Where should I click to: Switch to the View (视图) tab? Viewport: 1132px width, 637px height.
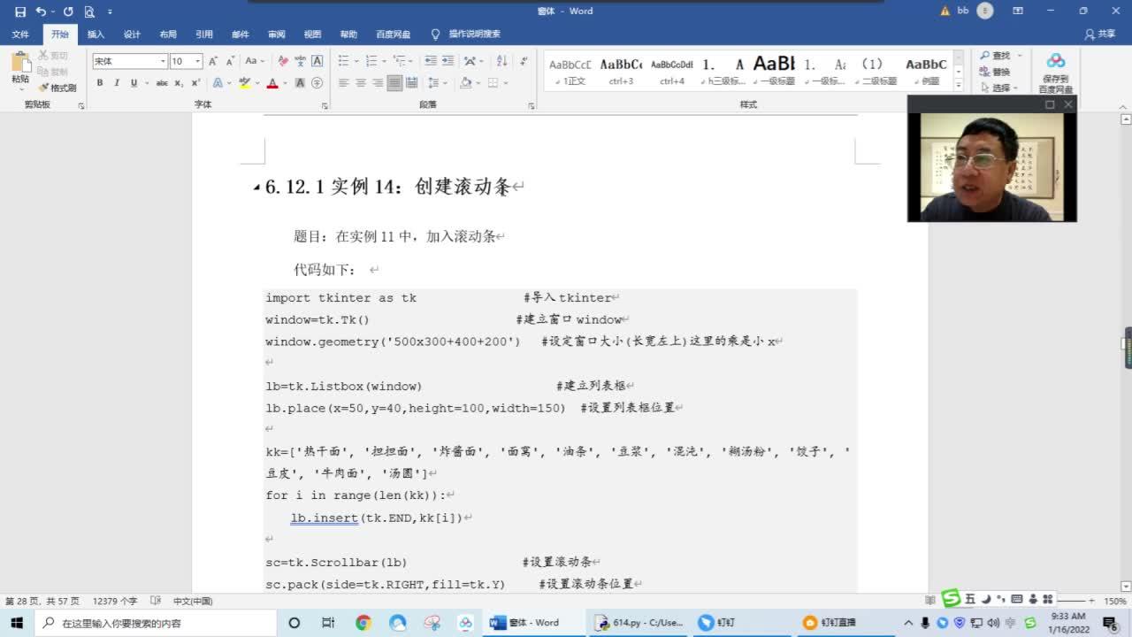(312, 35)
